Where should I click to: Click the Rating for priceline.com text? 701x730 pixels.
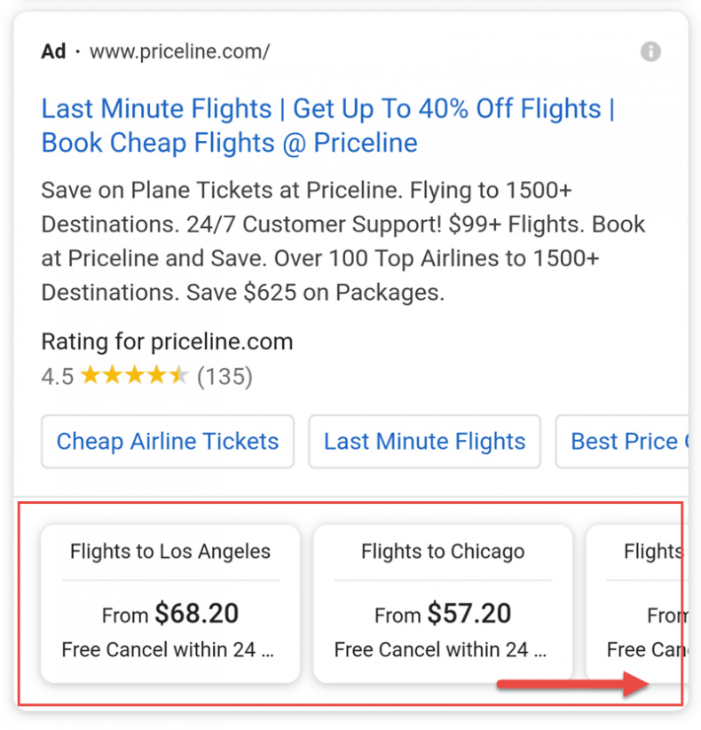point(167,341)
